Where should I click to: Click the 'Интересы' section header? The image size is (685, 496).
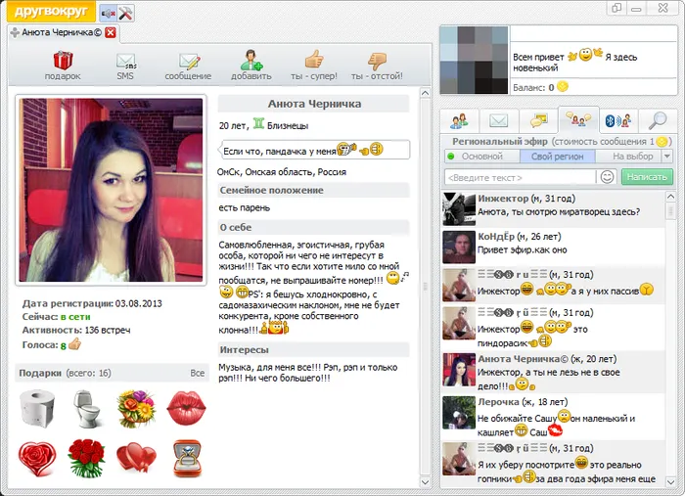tap(313, 350)
